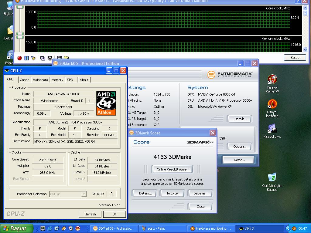
Task: Click the Başlat start button
Action: point(16,228)
